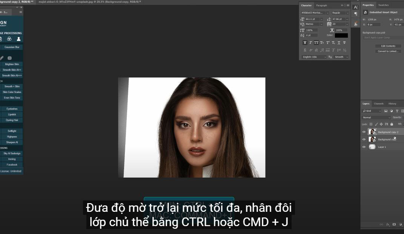
Task: Toggle visibility of Background copy layer
Action: [x=364, y=139]
